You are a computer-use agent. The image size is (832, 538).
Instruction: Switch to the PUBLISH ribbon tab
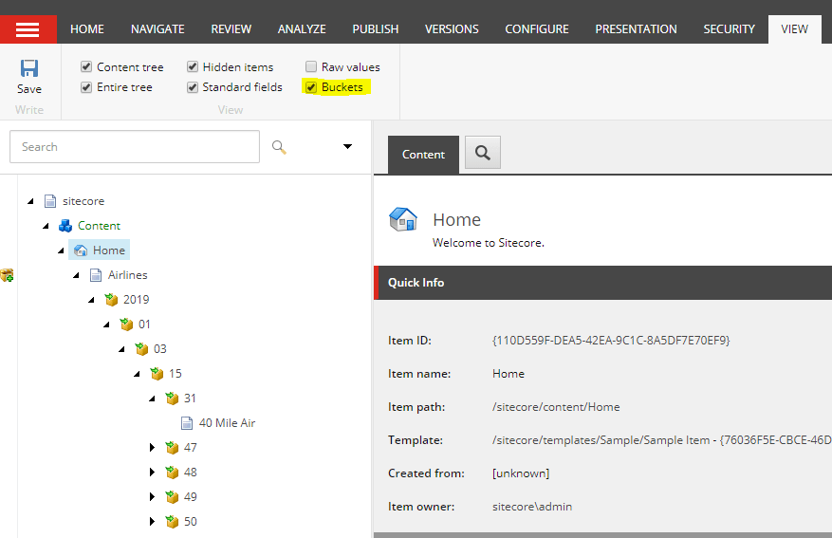[376, 29]
